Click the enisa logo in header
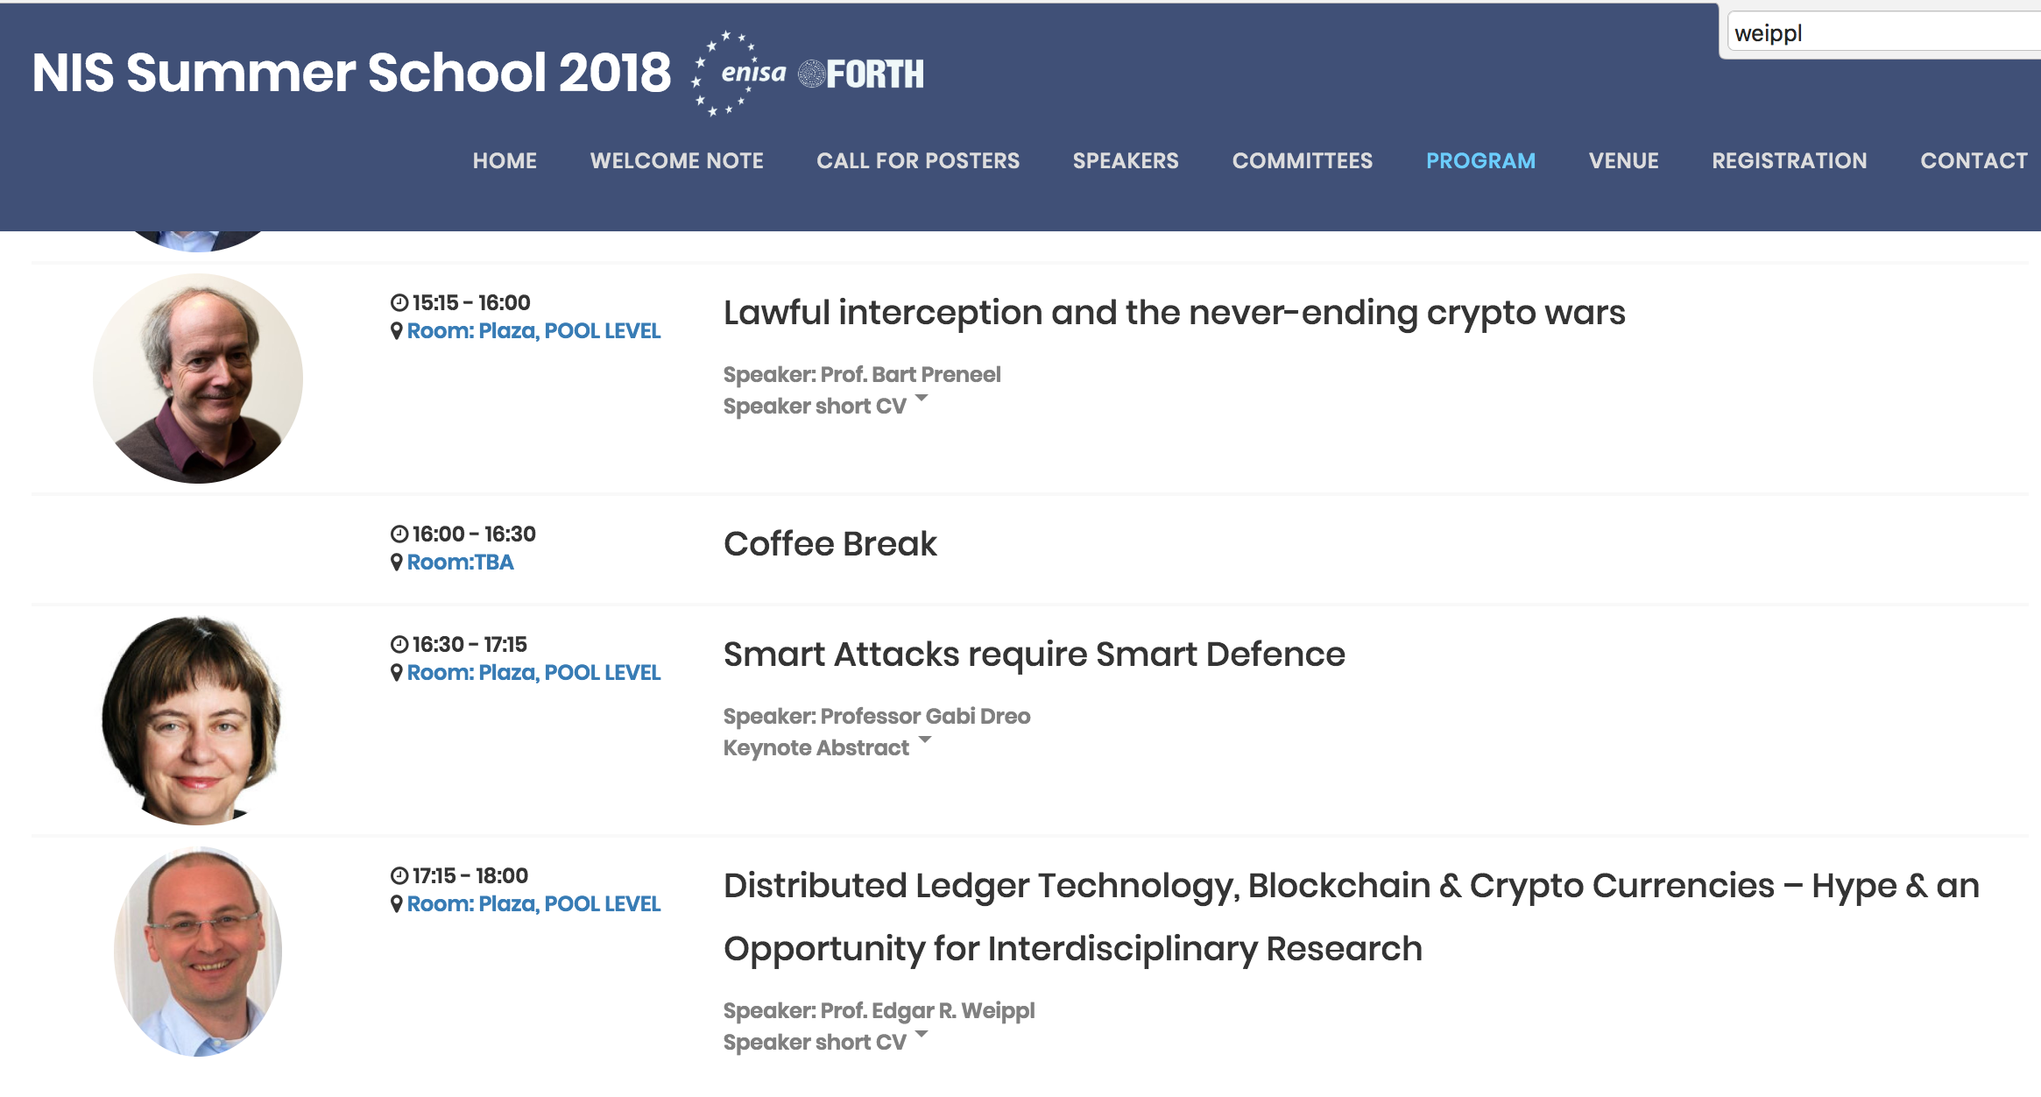 point(738,74)
